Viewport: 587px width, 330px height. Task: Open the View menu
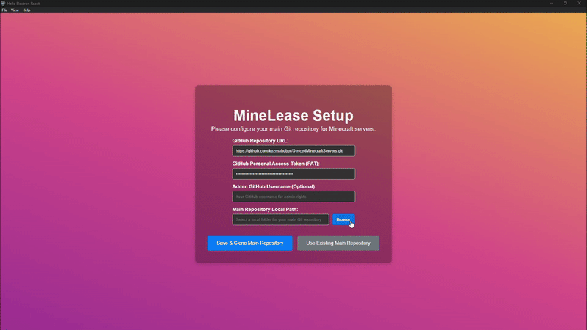(x=15, y=10)
